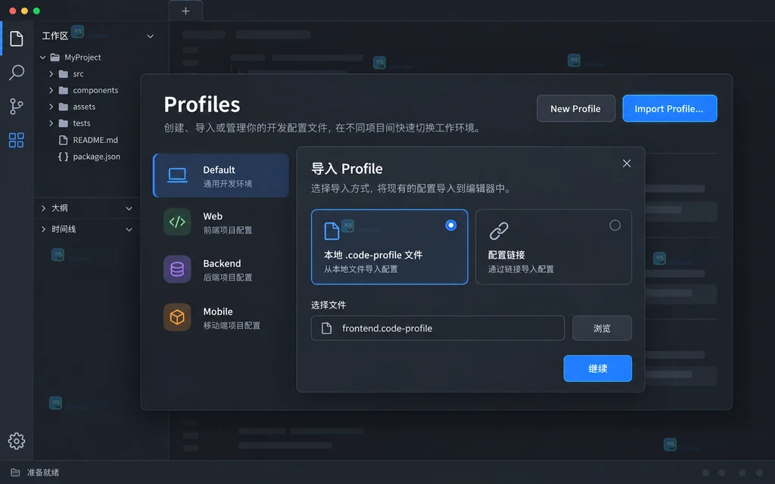Expand the 大纲 section arrow
This screenshot has height=484, width=775.
coord(43,209)
